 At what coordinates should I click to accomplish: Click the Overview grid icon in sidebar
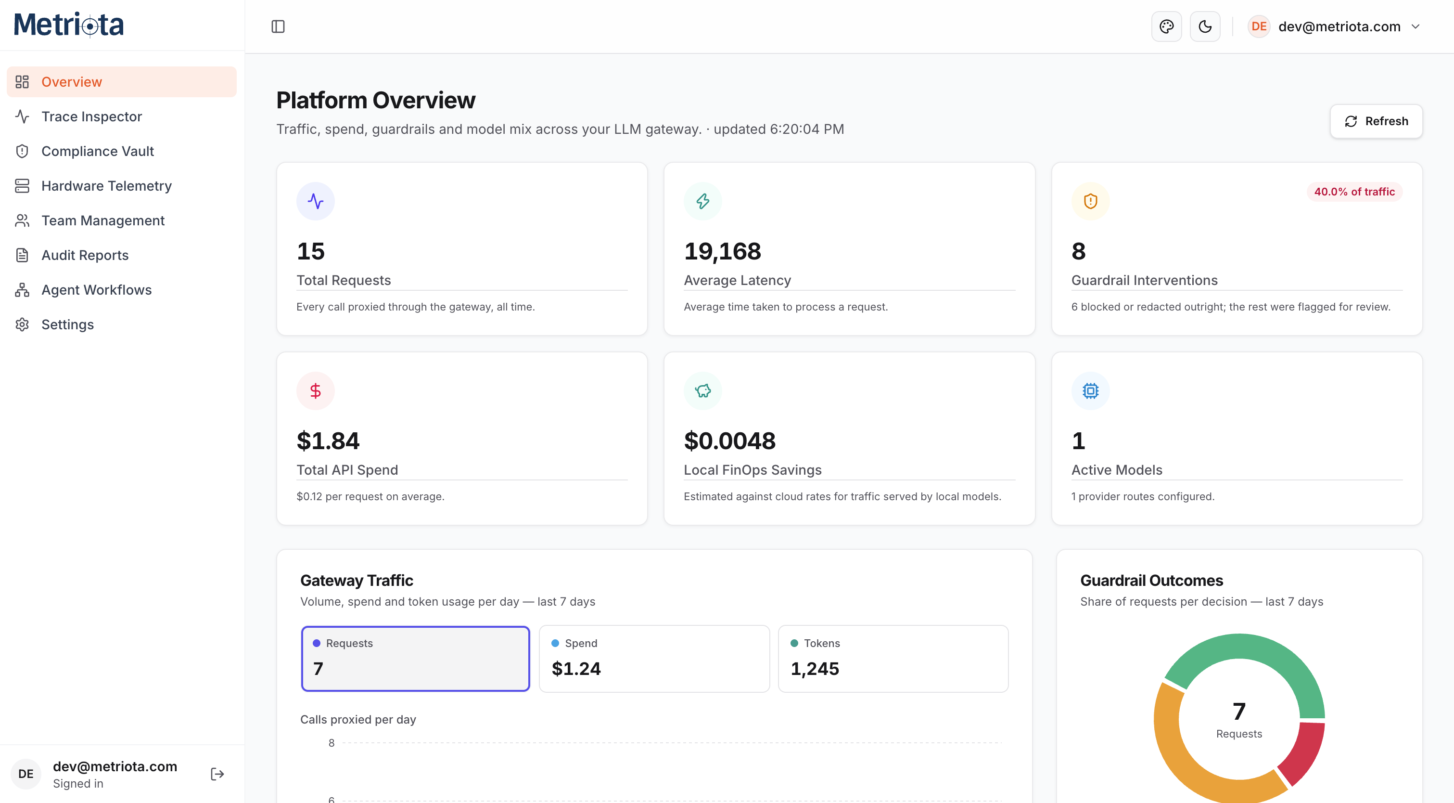[22, 82]
